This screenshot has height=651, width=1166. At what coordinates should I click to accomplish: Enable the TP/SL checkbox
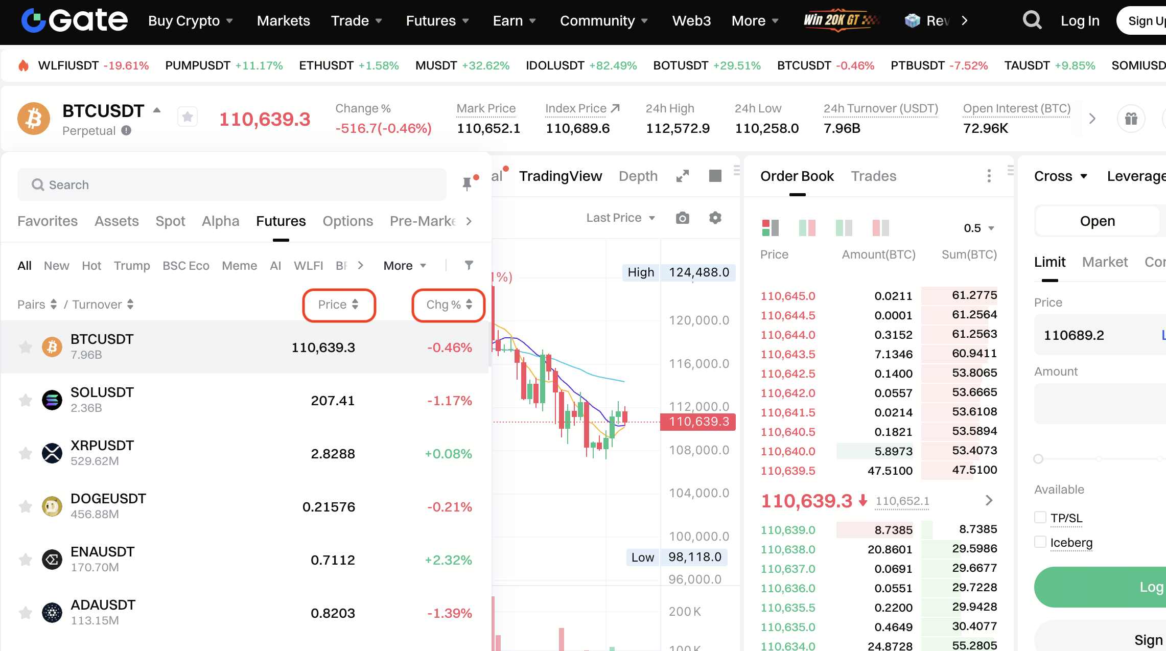point(1040,518)
